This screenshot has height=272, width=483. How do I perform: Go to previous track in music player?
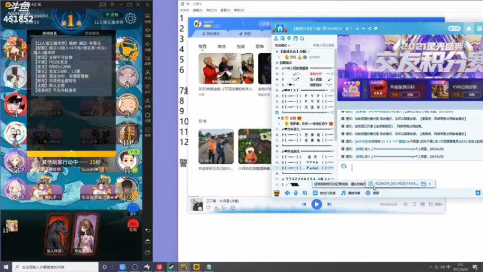click(304, 204)
